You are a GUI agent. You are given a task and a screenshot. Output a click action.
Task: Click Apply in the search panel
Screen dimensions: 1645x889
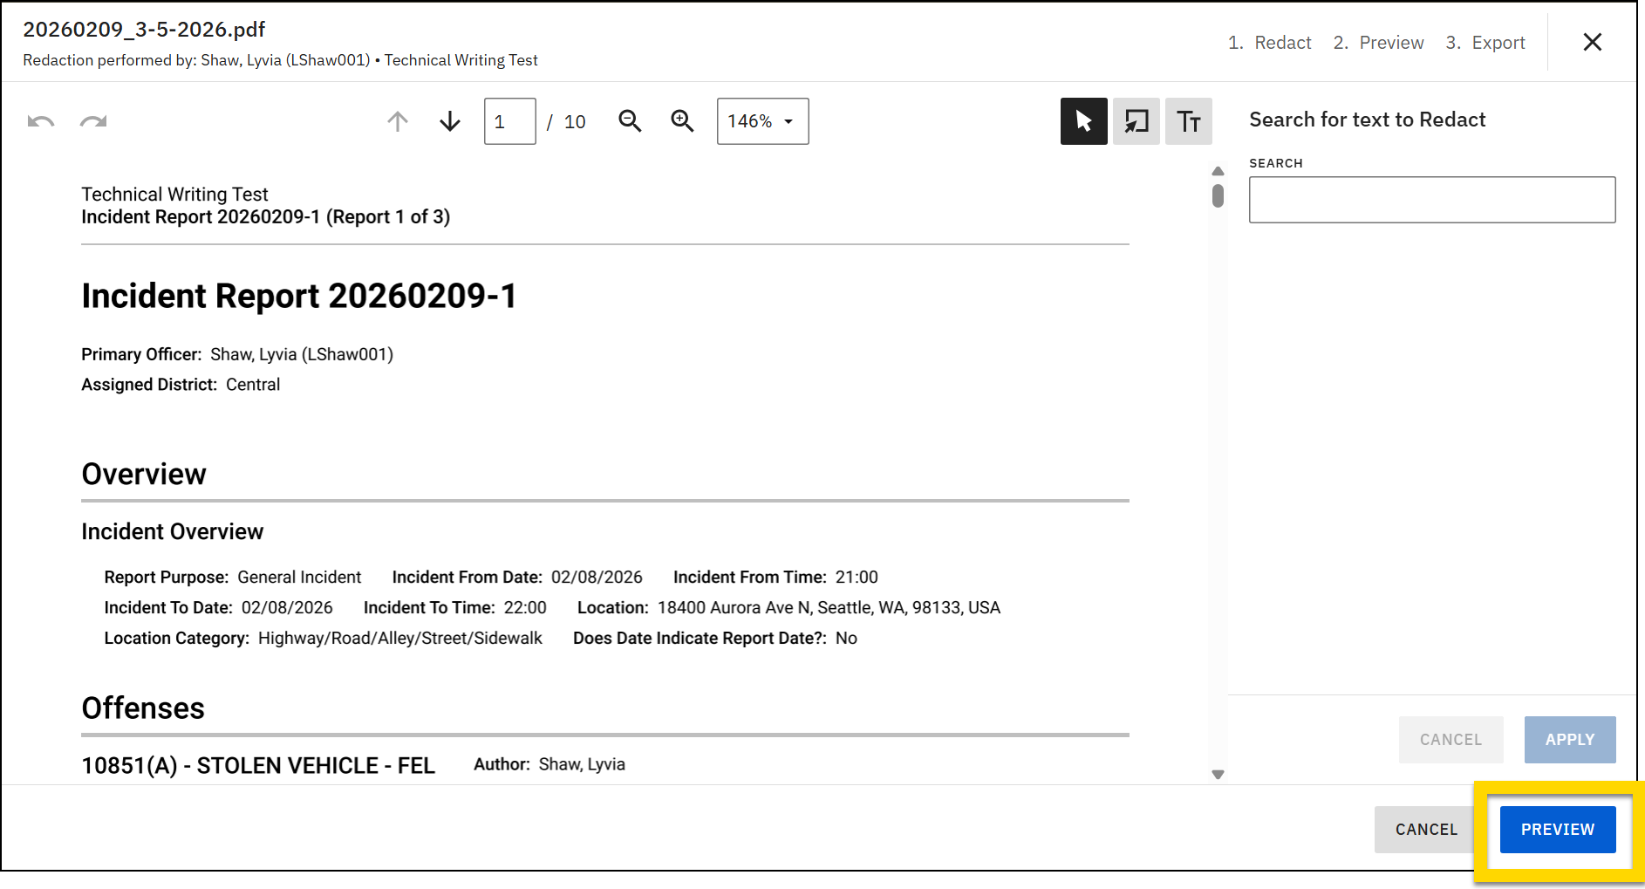[x=1569, y=740]
